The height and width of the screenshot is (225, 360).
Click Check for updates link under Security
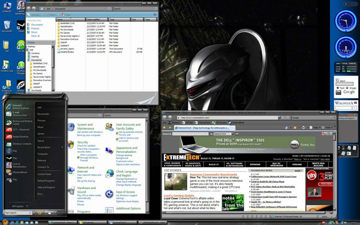(x=86, y=146)
